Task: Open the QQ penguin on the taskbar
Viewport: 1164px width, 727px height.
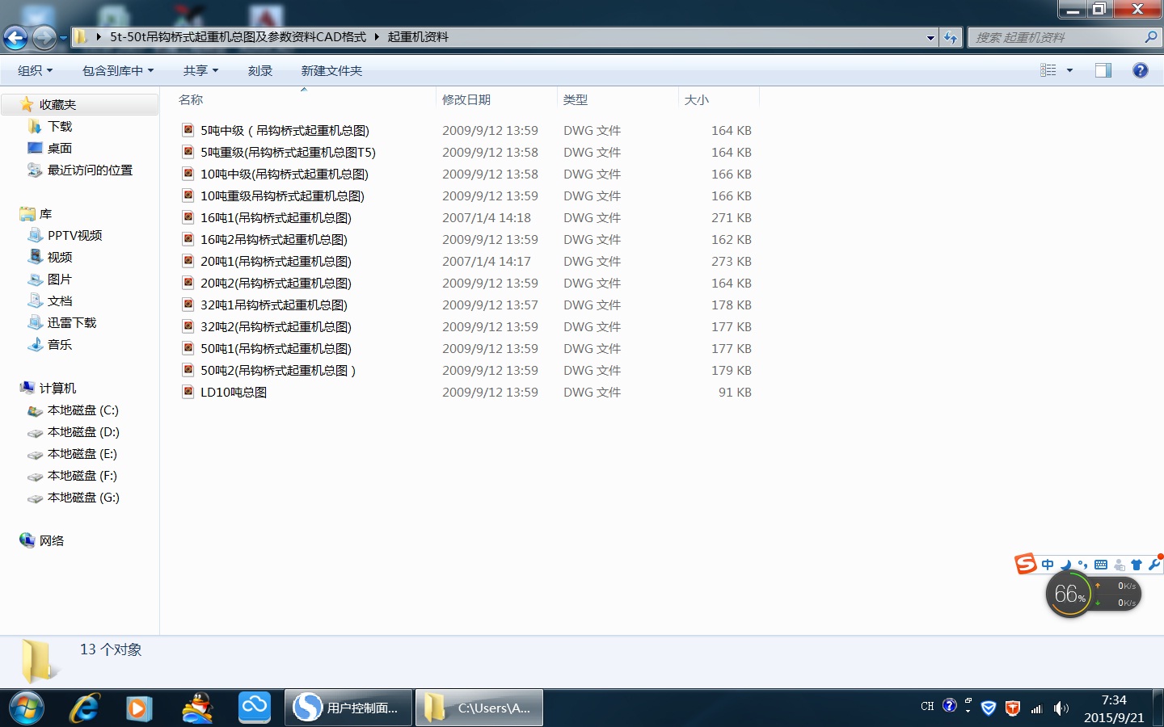Action: [x=197, y=708]
